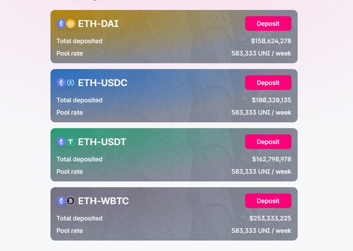Click the orange DAI token icon
This screenshot has height=251, width=353.
71,24
